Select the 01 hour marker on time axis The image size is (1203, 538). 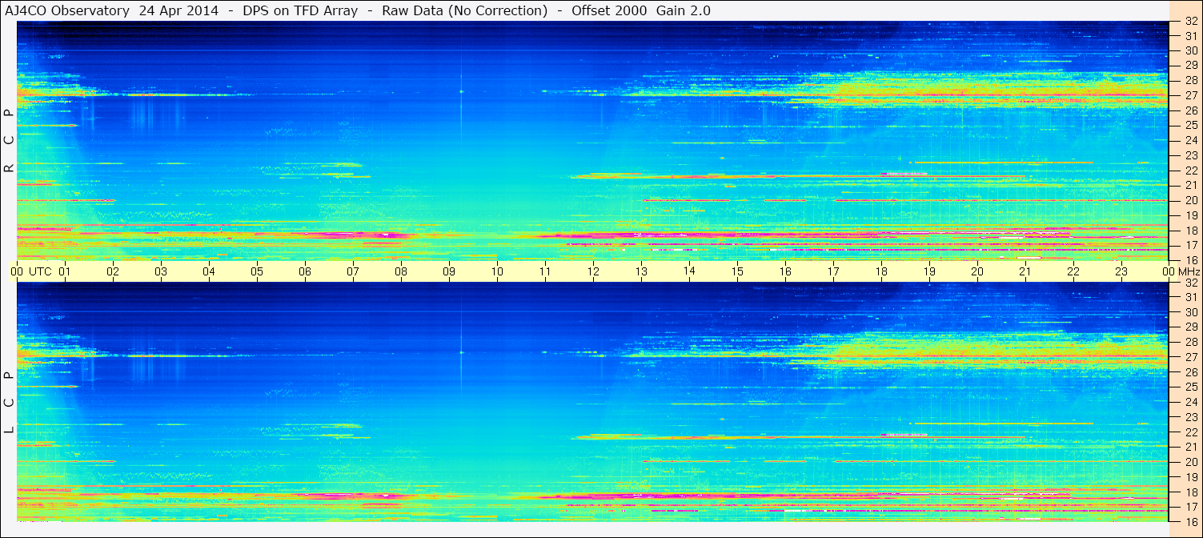[x=65, y=271]
